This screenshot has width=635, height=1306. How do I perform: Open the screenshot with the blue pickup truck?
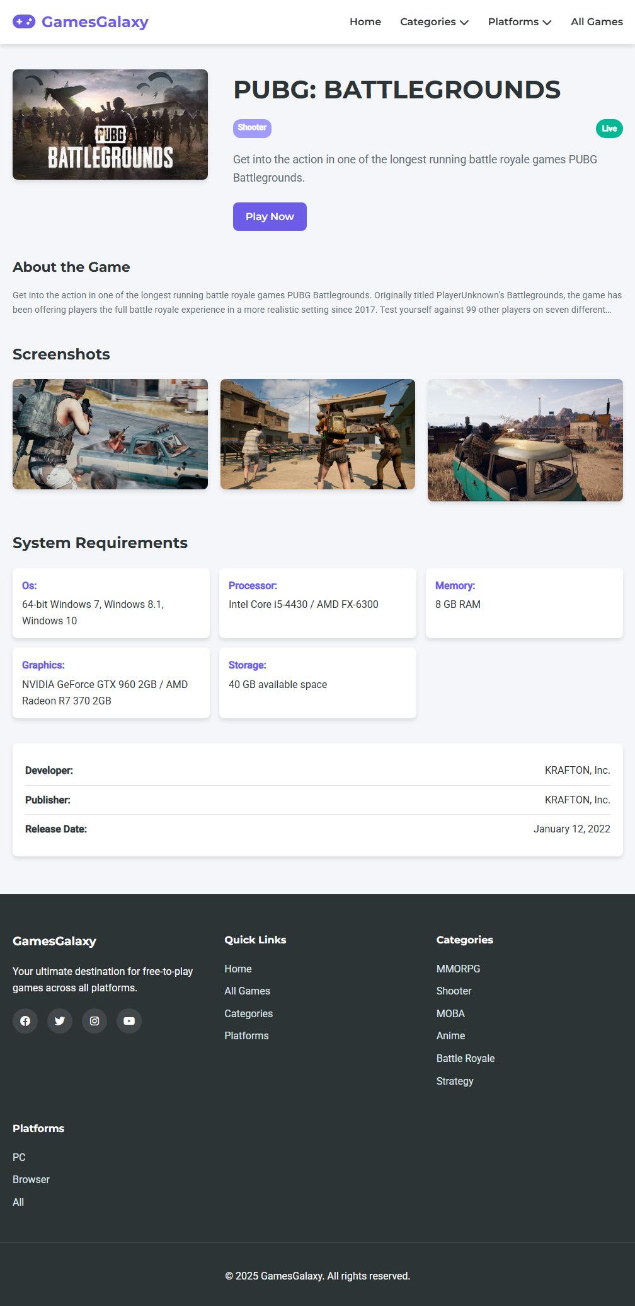110,434
